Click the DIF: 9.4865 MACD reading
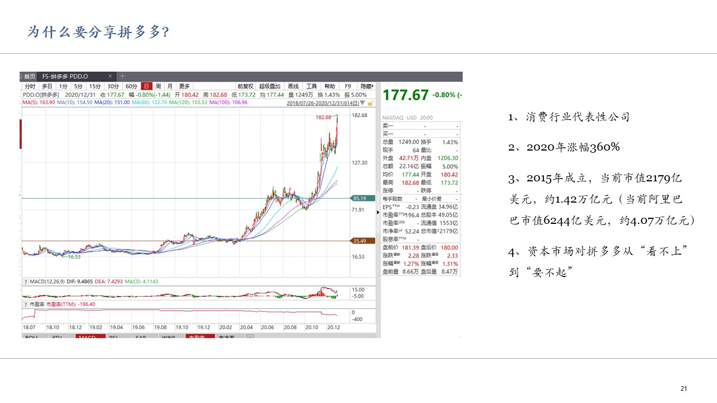 click(78, 282)
